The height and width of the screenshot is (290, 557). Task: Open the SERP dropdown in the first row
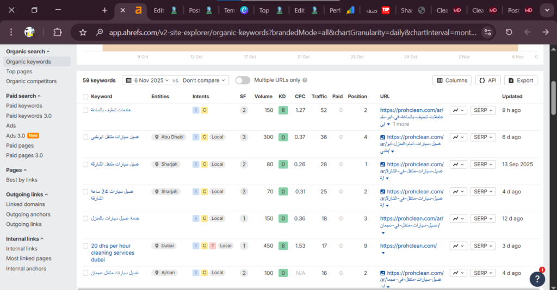click(483, 110)
